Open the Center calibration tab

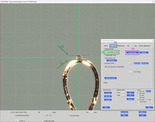tap(144, 46)
